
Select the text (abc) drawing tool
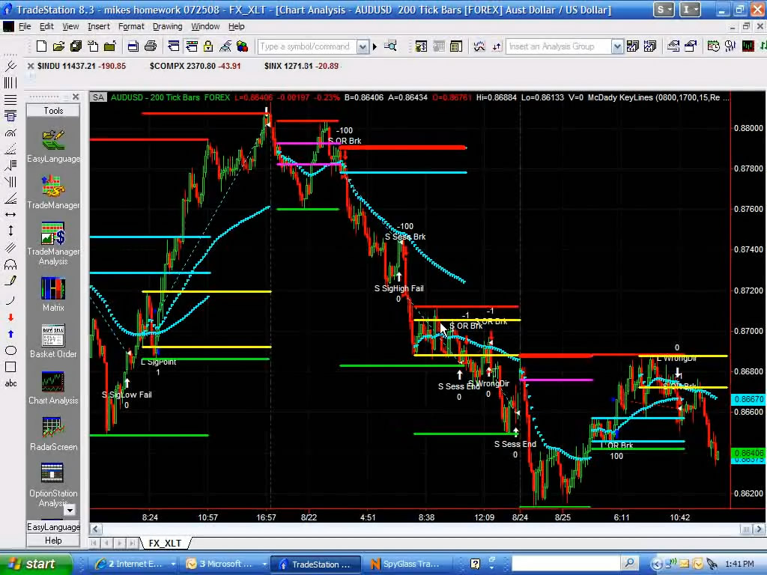click(x=10, y=383)
